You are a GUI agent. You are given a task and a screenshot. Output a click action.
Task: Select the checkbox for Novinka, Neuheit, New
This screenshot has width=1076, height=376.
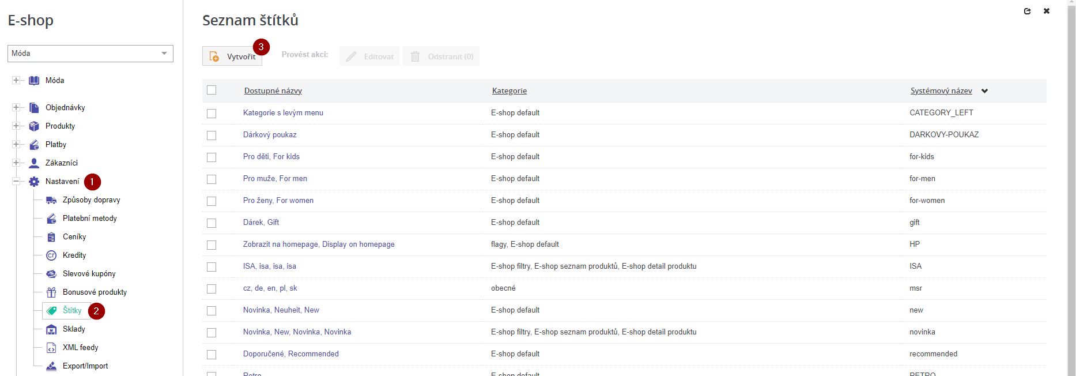click(212, 310)
